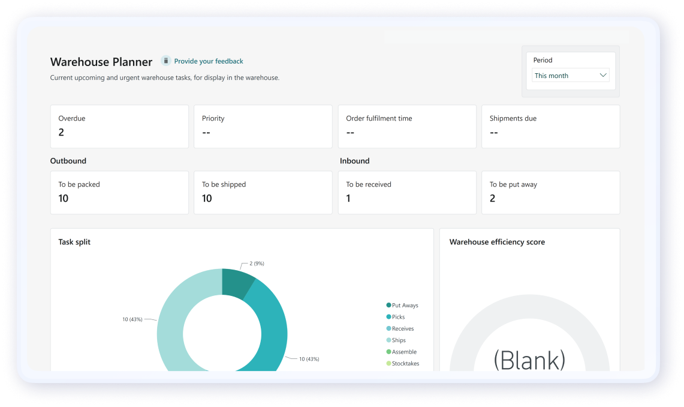This screenshot has height=407, width=684.
Task: Click the feedback icon beside Warehouse Planner
Action: click(165, 61)
